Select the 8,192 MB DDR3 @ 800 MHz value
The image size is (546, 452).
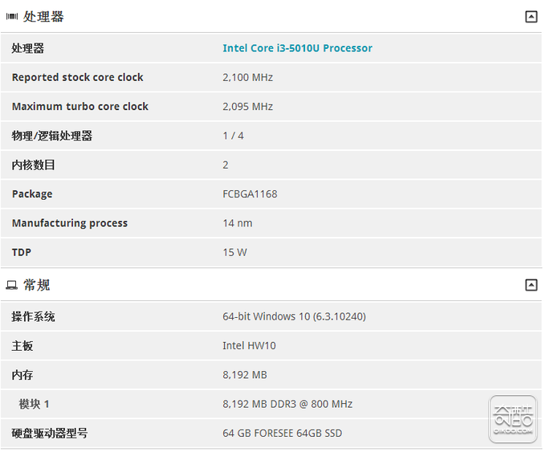[287, 405]
